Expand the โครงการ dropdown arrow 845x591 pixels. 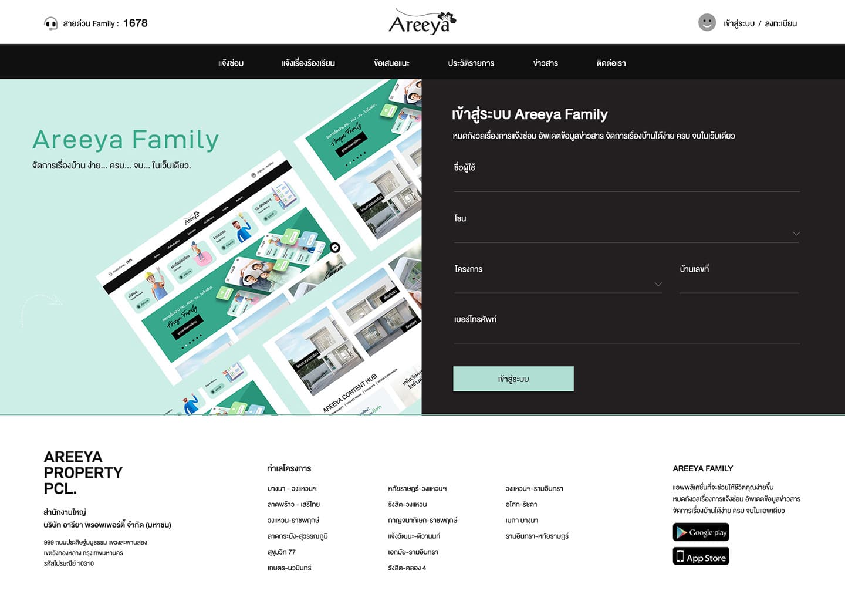658,284
